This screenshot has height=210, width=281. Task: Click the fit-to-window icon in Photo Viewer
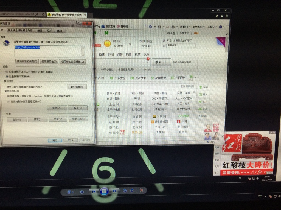point(82,192)
